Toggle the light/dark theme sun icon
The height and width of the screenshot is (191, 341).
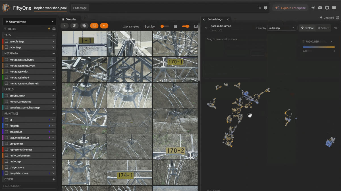[313, 8]
